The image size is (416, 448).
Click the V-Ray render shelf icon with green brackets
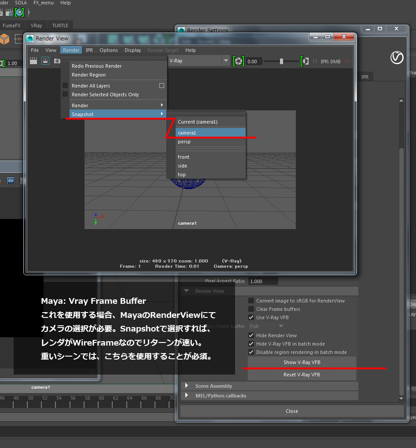(x=18, y=12)
